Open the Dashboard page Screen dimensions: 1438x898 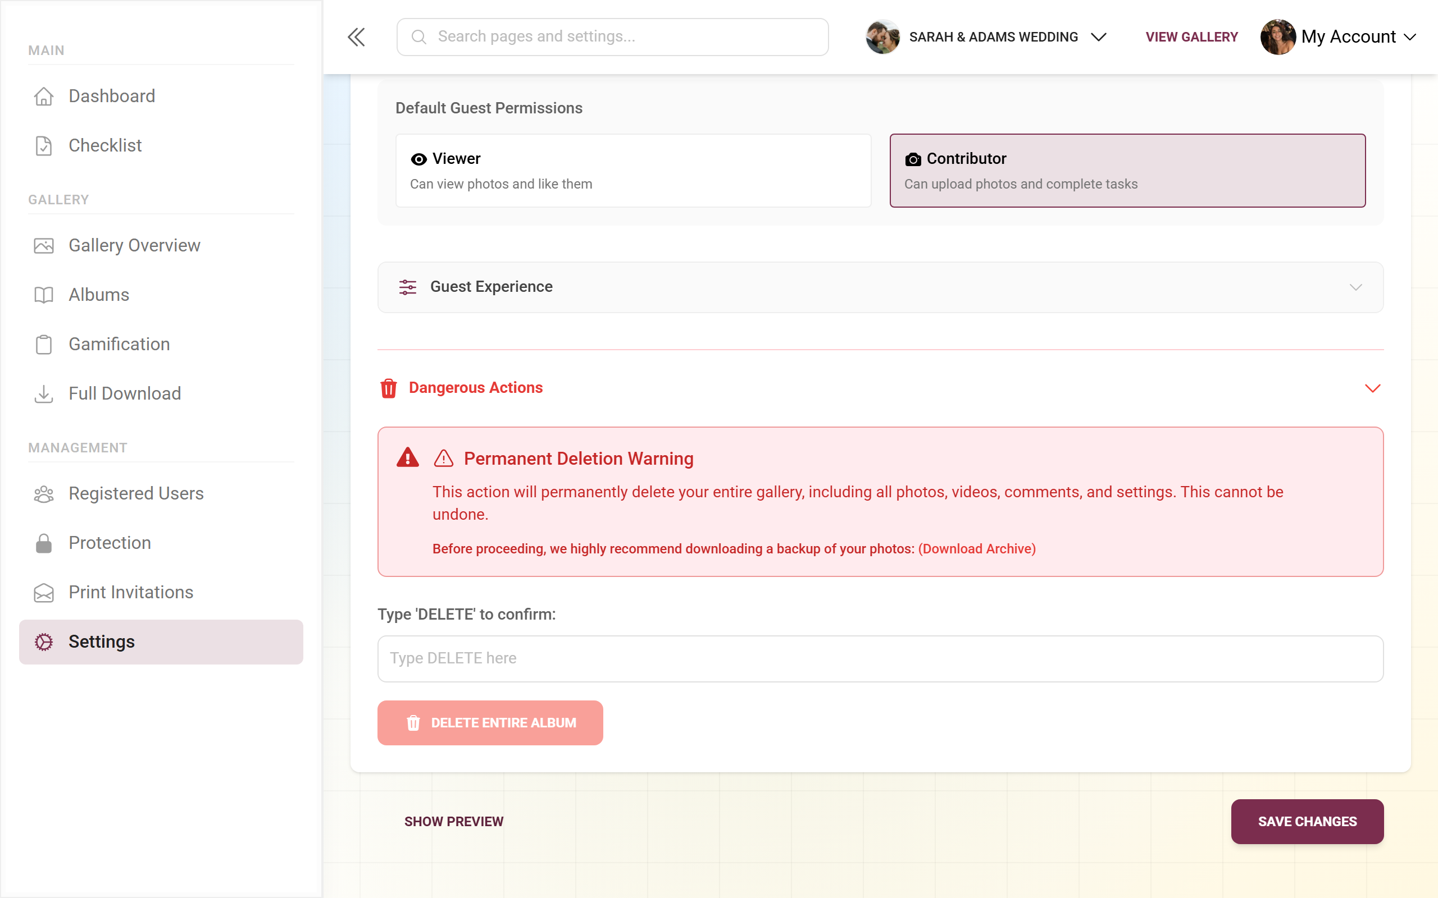[161, 96]
